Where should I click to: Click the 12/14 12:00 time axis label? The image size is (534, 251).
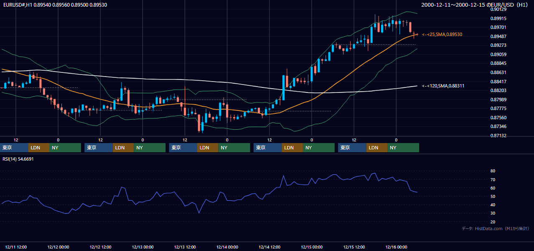pos(269,247)
